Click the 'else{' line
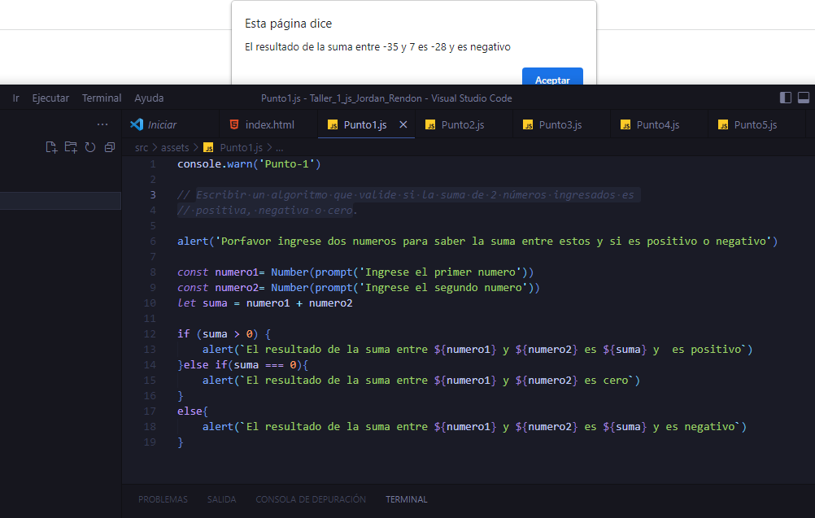 (192, 411)
